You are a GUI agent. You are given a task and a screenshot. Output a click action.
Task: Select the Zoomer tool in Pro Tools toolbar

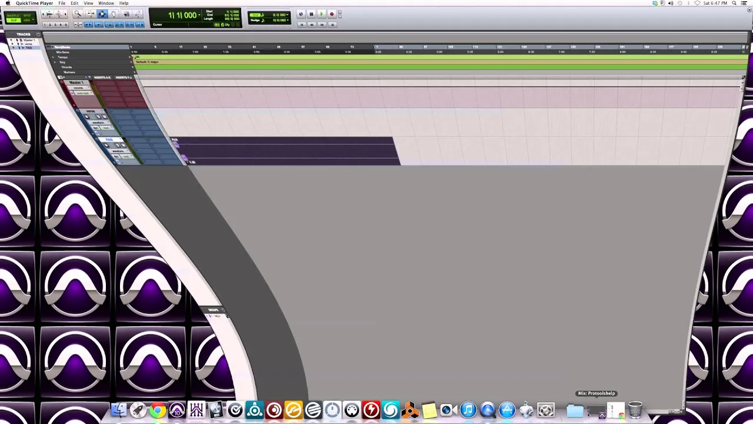pyautogui.click(x=78, y=13)
